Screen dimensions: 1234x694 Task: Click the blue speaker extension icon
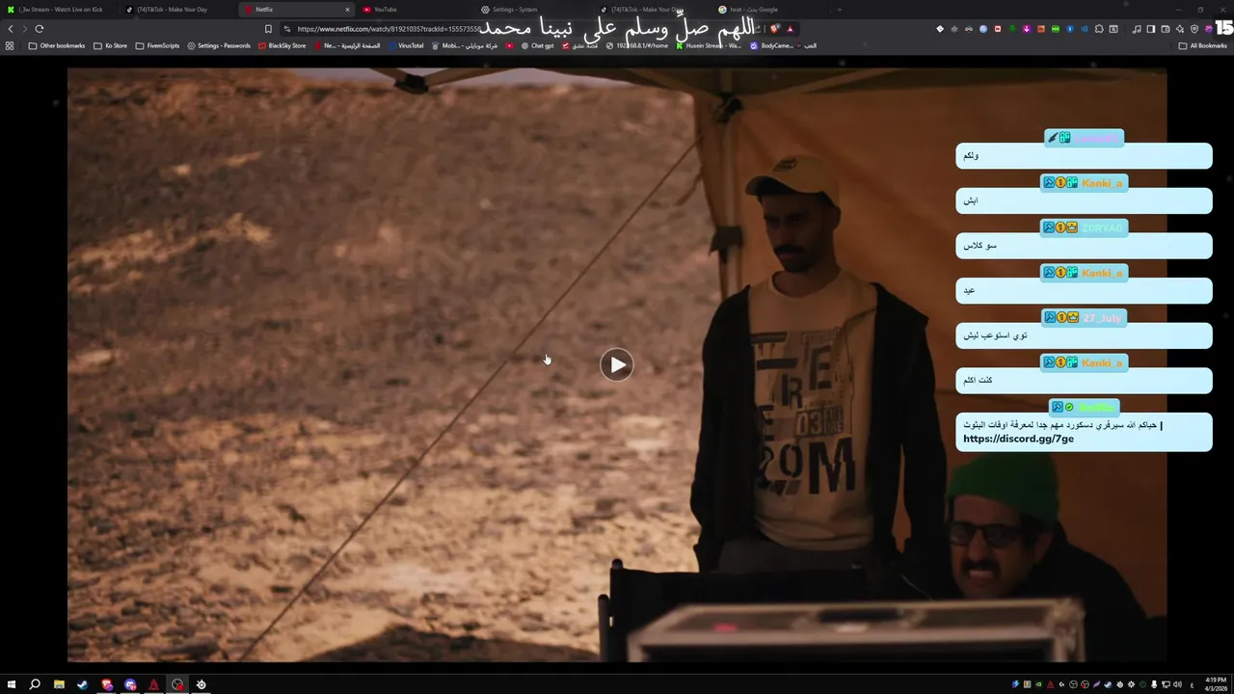[1085, 29]
